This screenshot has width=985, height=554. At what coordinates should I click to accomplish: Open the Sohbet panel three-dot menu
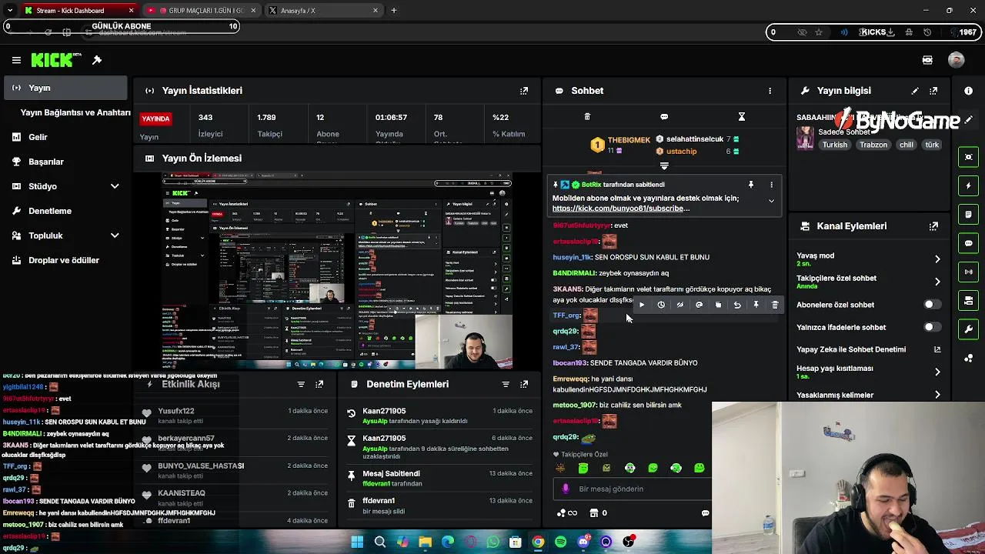[x=770, y=91]
